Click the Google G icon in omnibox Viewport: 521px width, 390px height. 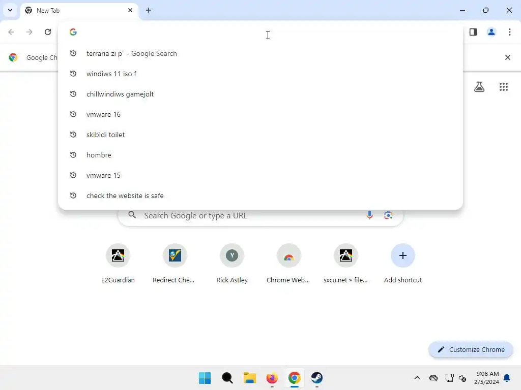click(x=73, y=32)
